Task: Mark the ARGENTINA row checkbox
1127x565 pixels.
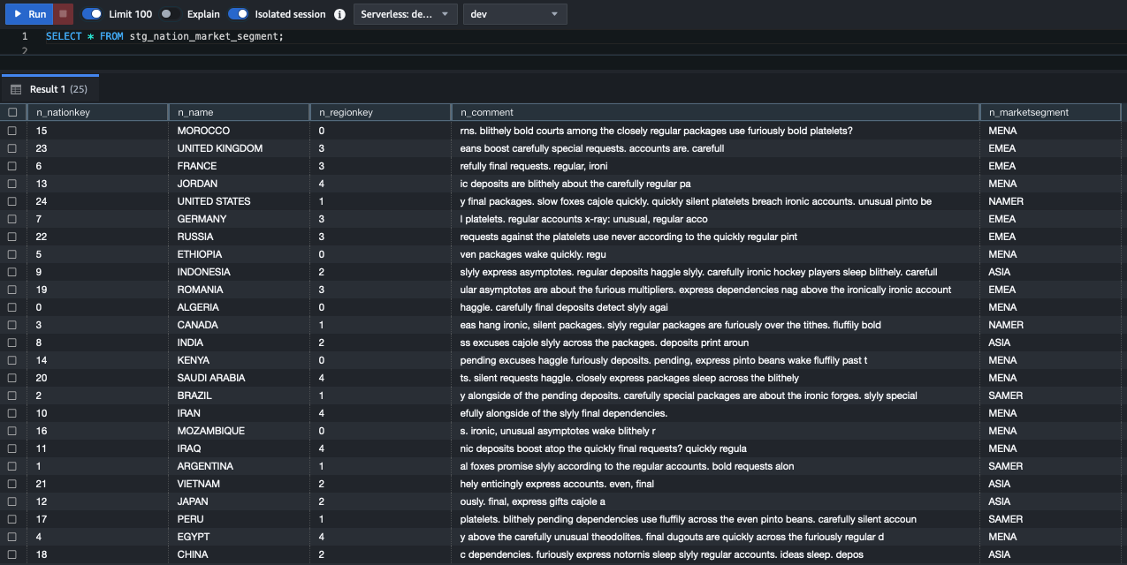Action: (12, 466)
